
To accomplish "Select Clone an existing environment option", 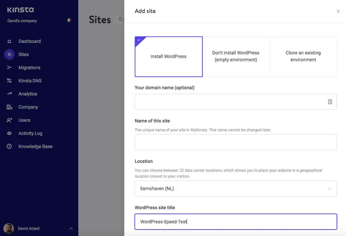I will 303,57.
